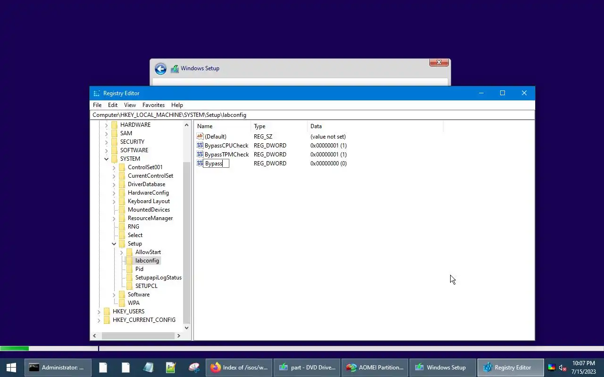Switch to part - DVD Drive taskbar button
Image resolution: width=604 pixels, height=377 pixels.
coord(307,368)
